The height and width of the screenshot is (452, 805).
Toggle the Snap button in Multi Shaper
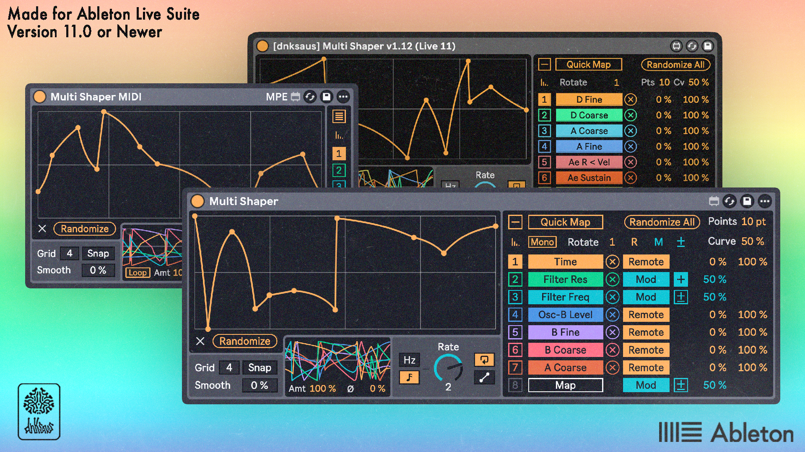point(260,367)
